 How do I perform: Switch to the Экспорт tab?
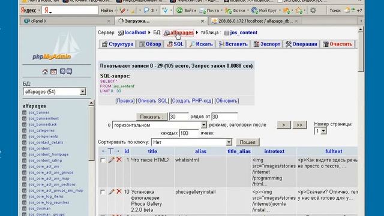click(x=266, y=44)
